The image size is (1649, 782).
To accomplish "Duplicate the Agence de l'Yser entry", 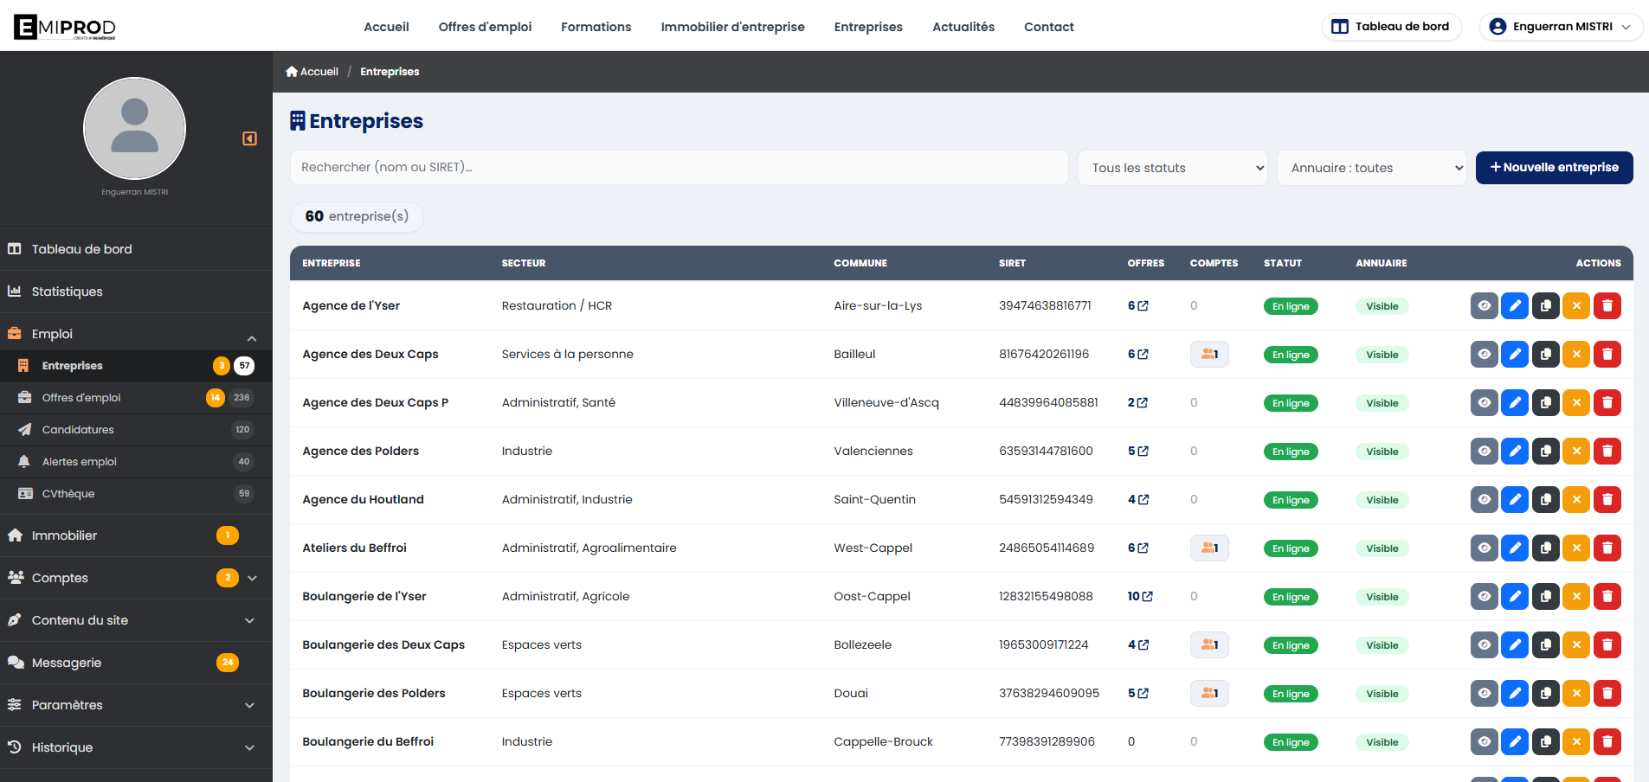I will point(1546,305).
